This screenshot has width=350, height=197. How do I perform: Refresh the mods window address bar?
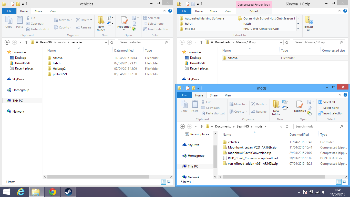point(287,126)
